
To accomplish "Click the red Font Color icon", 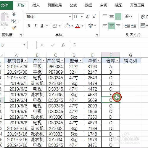I will point(78,26).
